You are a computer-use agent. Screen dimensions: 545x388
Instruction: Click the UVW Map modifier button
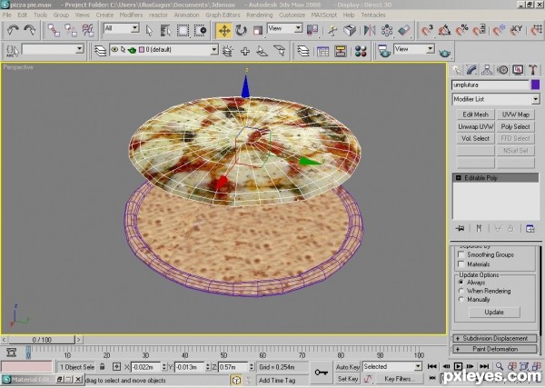[x=515, y=114]
